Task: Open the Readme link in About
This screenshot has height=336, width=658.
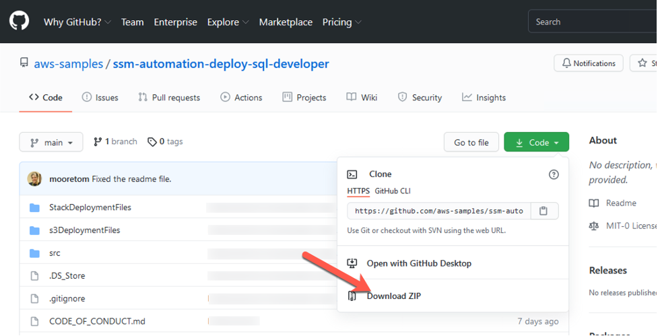Action: click(x=621, y=203)
